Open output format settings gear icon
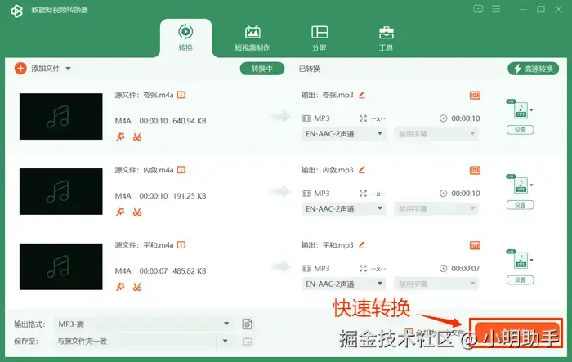This screenshot has height=362, width=572. coord(248,324)
